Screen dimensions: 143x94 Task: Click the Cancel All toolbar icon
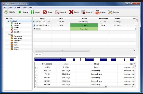click(57, 12)
